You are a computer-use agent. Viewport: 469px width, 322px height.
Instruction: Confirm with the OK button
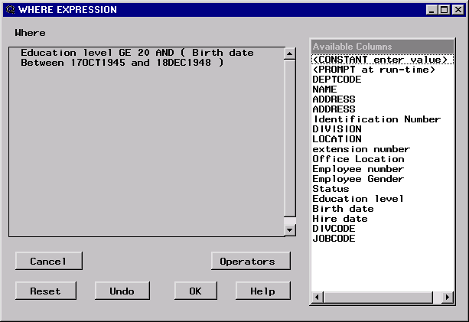(x=195, y=291)
